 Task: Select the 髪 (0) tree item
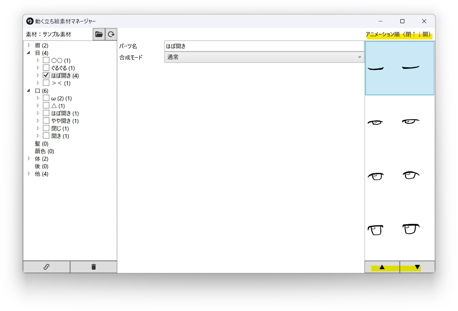42,143
